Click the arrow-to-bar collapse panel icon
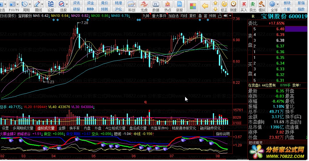This screenshot has height=161, width=309. 225,16
